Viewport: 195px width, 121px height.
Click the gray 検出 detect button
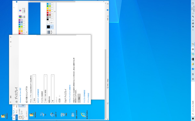(x=79, y=98)
